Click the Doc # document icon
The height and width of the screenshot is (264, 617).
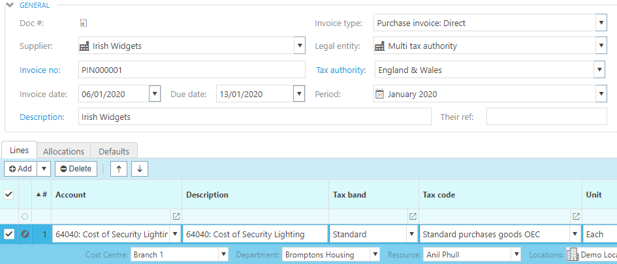[83, 23]
